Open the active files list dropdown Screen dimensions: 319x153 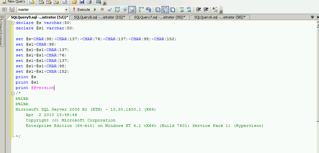pyautogui.click(x=313, y=18)
